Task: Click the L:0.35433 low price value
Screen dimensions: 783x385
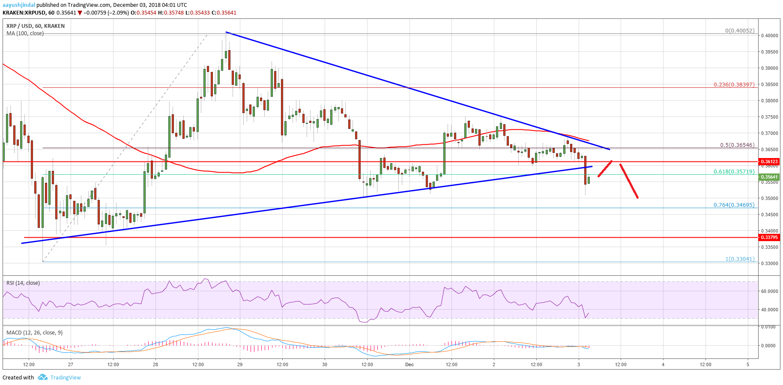Action: point(197,13)
